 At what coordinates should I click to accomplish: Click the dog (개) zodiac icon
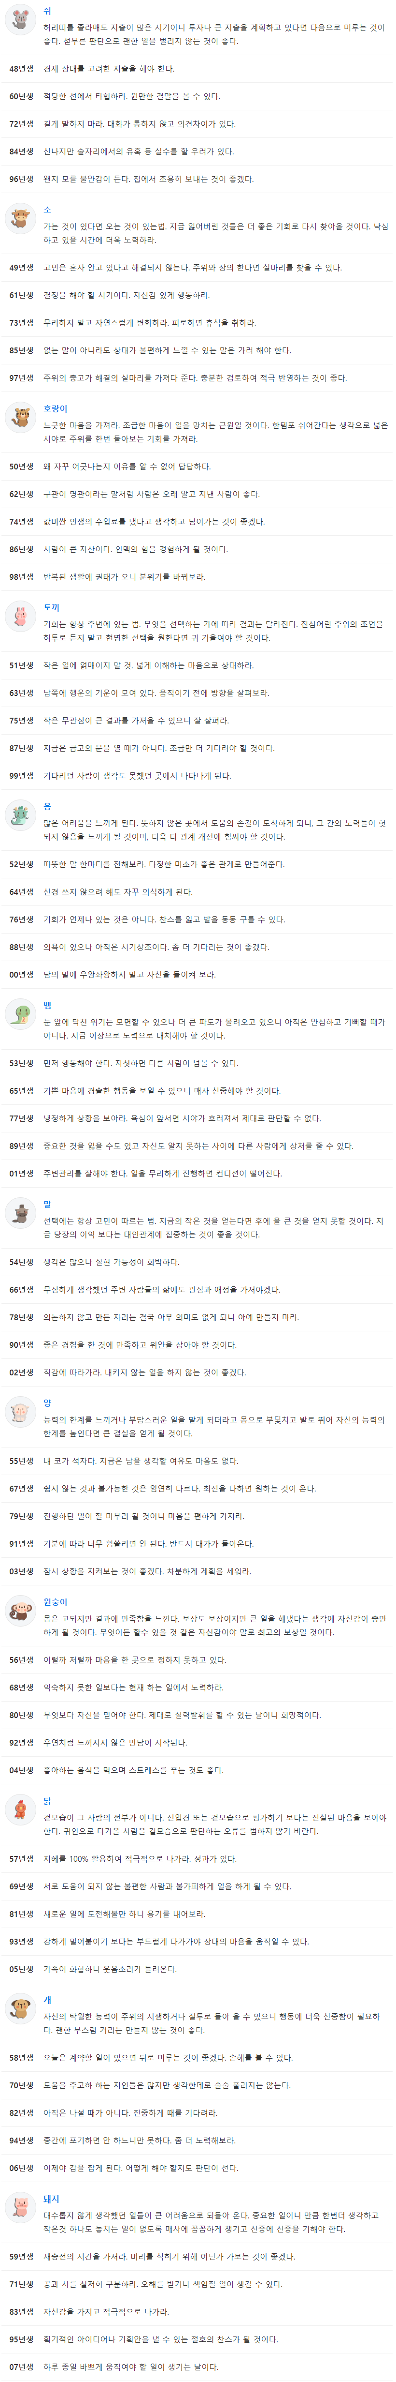coord(20,2007)
